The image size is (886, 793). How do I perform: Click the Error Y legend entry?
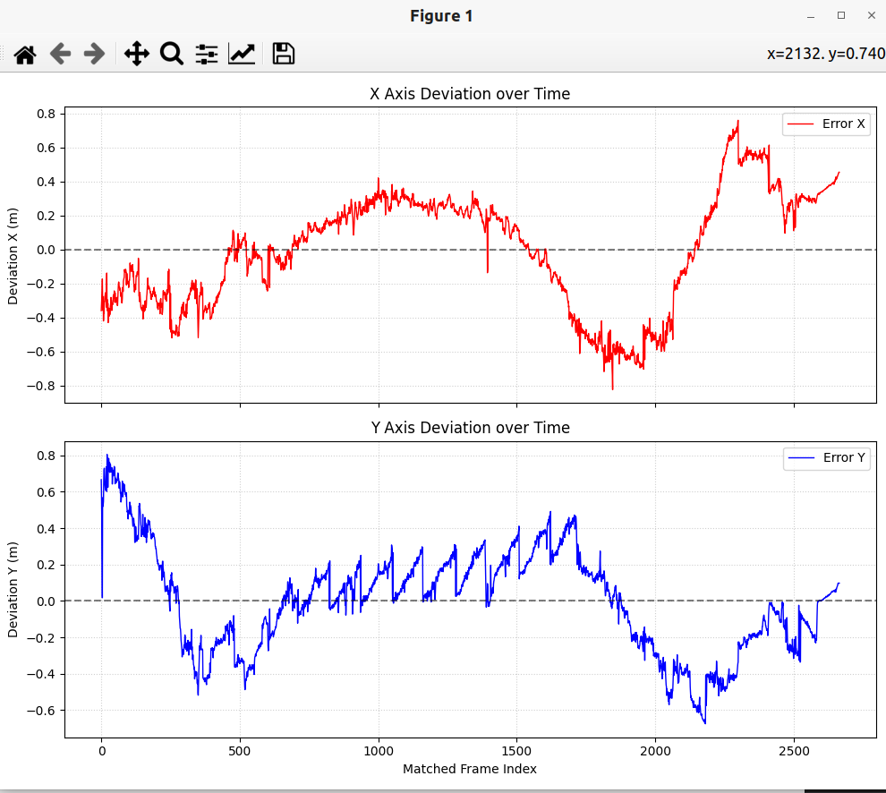click(x=827, y=458)
